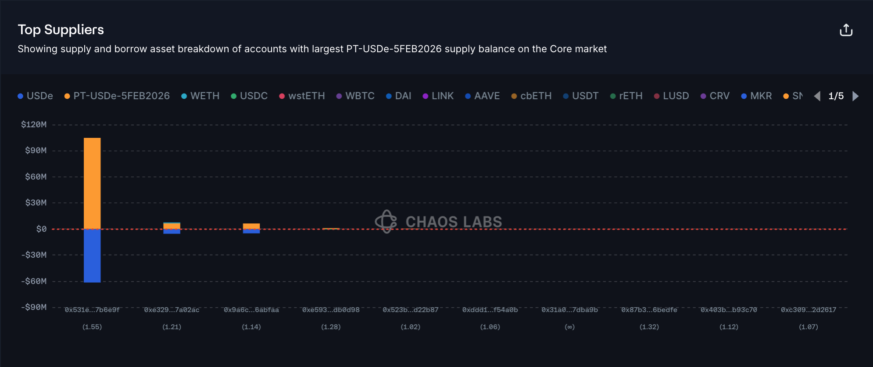Toggle USDC legend entry
The height and width of the screenshot is (367, 873).
(x=249, y=96)
